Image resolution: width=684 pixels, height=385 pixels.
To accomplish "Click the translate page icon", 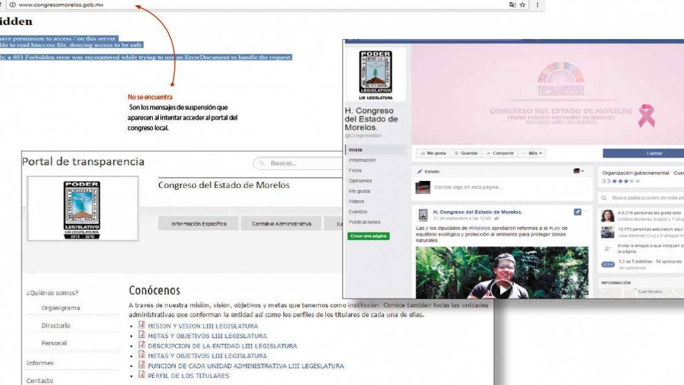I will [x=512, y=5].
